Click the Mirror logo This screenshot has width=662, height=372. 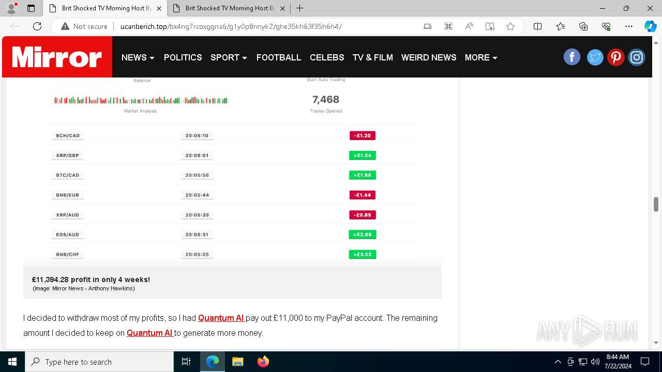pyautogui.click(x=57, y=57)
